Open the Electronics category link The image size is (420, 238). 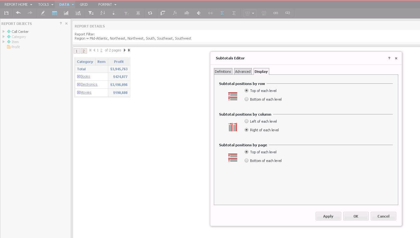pyautogui.click(x=89, y=84)
